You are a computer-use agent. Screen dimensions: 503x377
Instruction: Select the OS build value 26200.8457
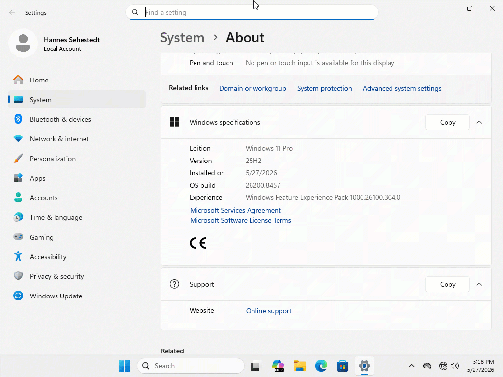tap(263, 185)
